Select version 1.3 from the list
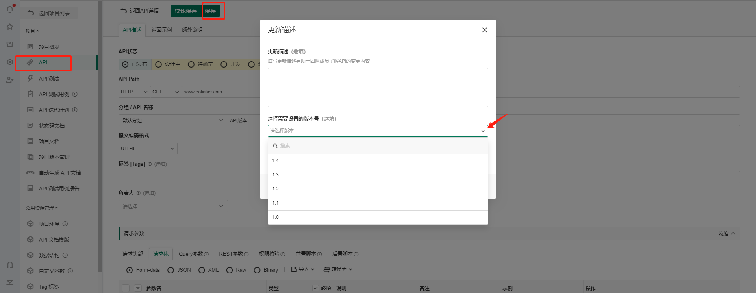Image resolution: width=756 pixels, height=293 pixels. pos(378,175)
